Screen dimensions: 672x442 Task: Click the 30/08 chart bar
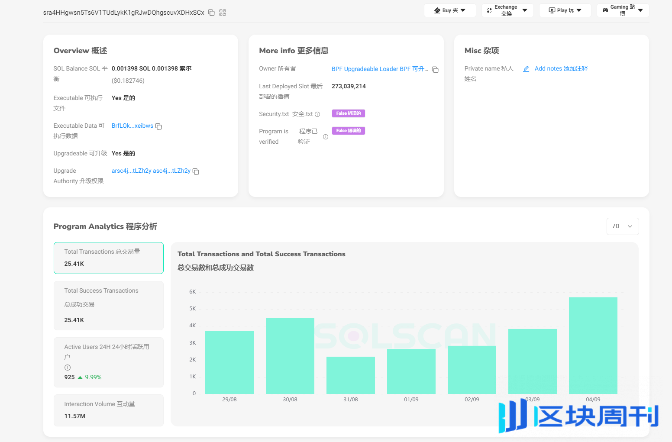click(x=290, y=356)
